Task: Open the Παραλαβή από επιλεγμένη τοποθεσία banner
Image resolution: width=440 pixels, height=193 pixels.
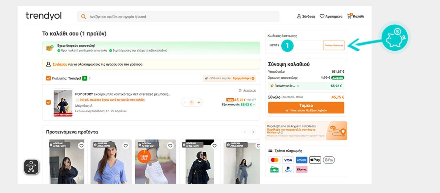Action: pyautogui.click(x=306, y=131)
